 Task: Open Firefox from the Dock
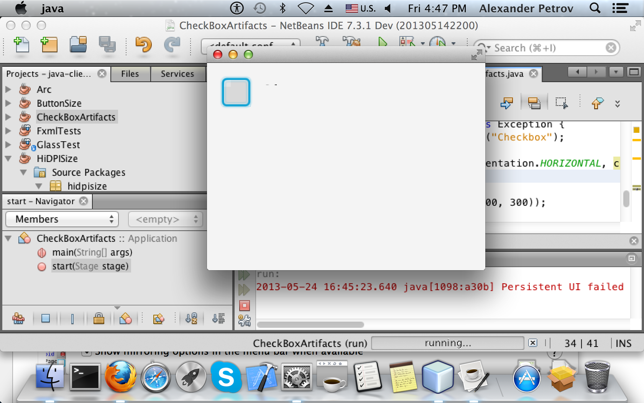[x=120, y=377]
